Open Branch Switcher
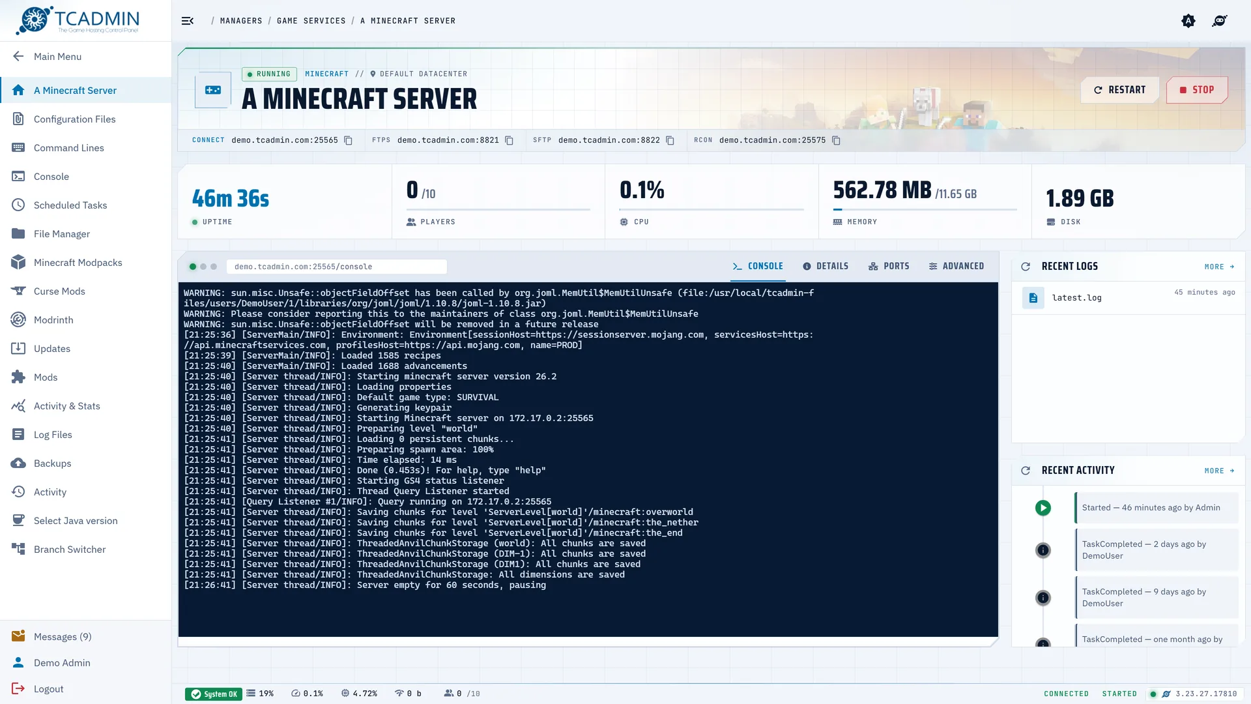This screenshot has width=1251, height=704. pos(86,549)
